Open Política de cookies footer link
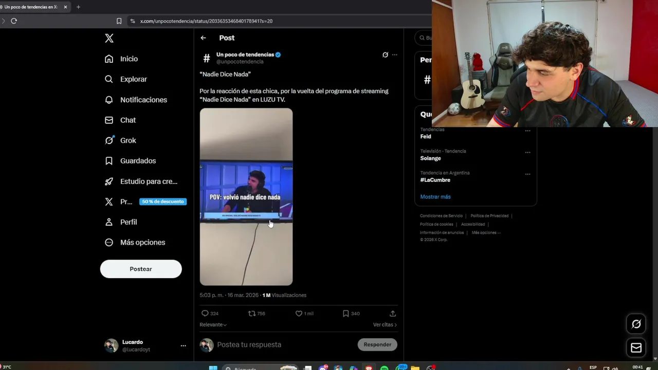The height and width of the screenshot is (370, 658). 436,224
